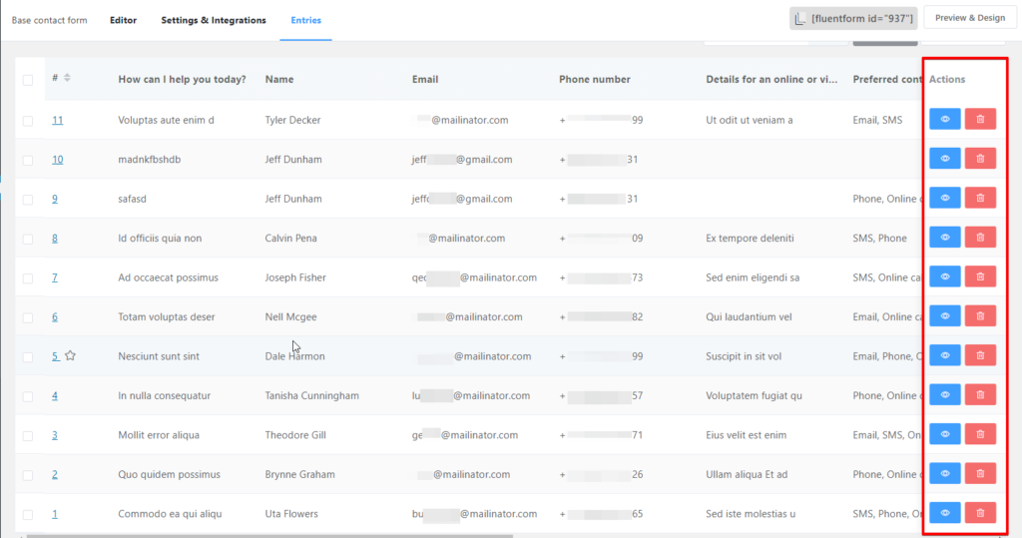Delete Nell Mcgee's entry with the trash icon
This screenshot has height=538, width=1022.
point(980,316)
